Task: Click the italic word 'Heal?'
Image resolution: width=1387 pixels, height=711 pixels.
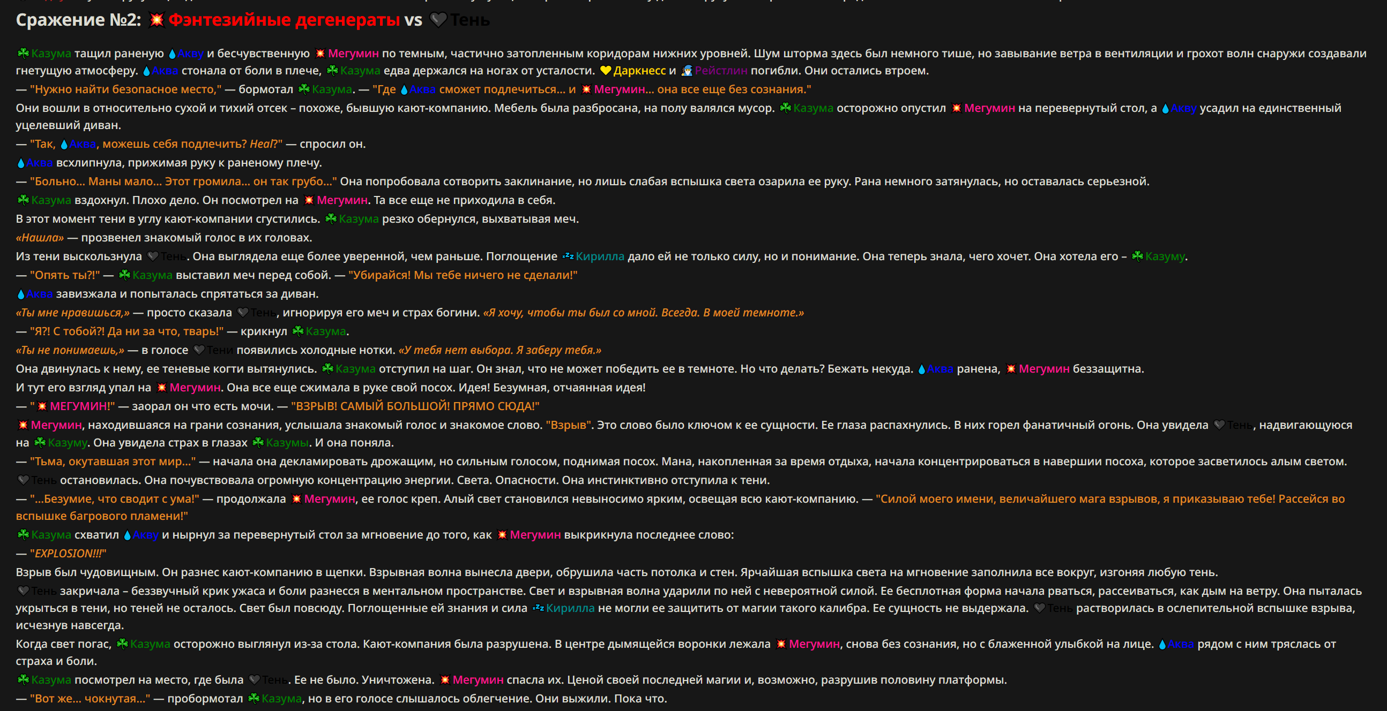Action: click(x=264, y=144)
